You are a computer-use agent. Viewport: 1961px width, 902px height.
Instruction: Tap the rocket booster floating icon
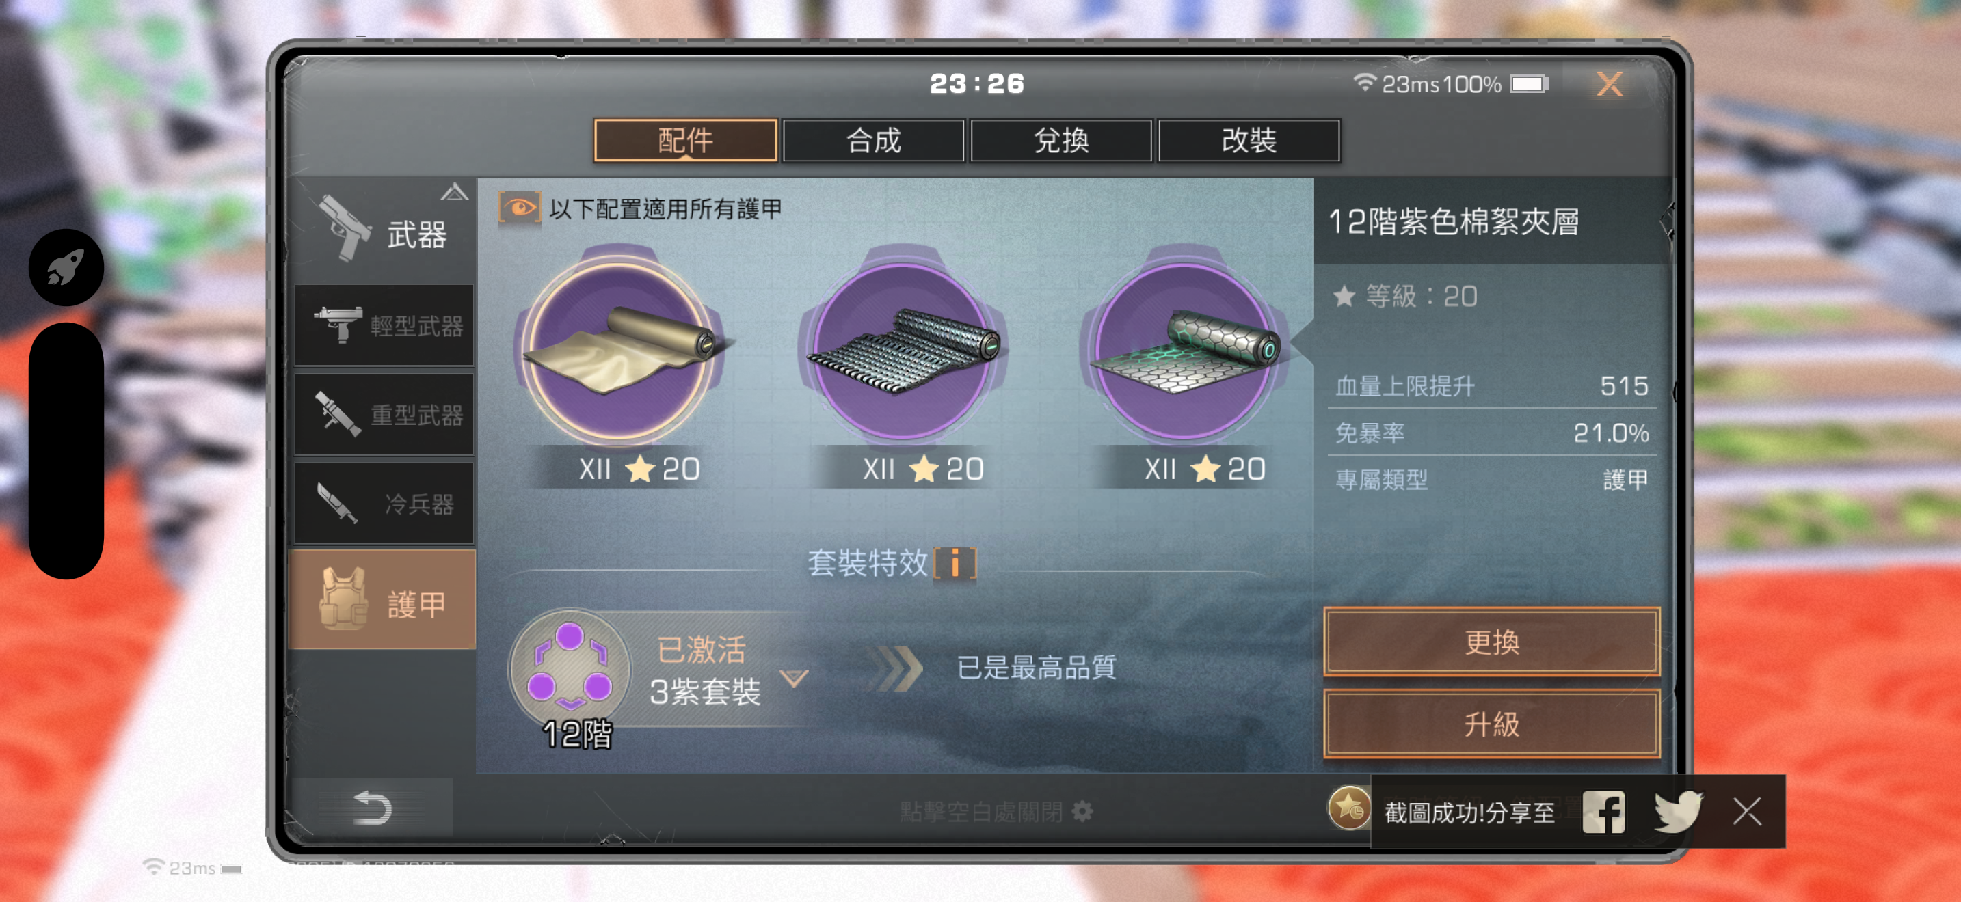(x=66, y=268)
